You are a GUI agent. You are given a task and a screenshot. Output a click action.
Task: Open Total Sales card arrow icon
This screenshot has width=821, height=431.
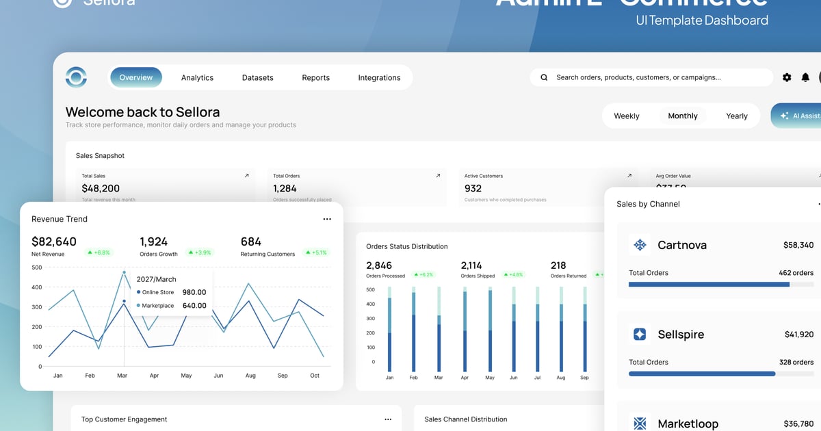[247, 176]
